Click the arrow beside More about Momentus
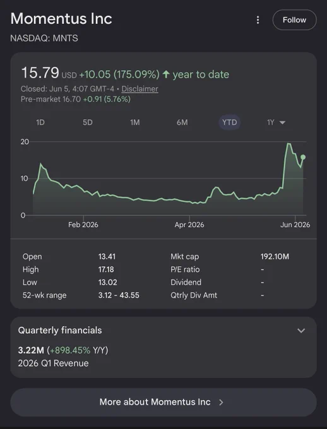 222,403
